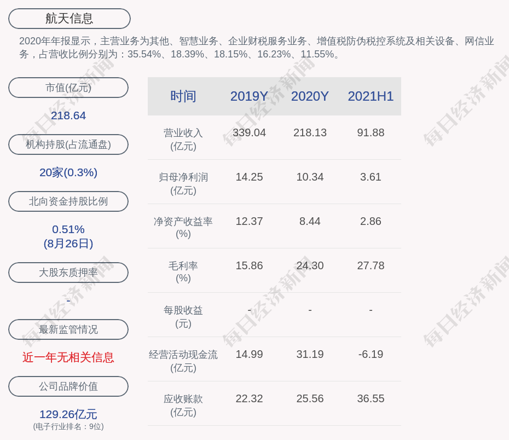Click the ROE value 2.86
This screenshot has height=440, width=509.
click(x=371, y=221)
